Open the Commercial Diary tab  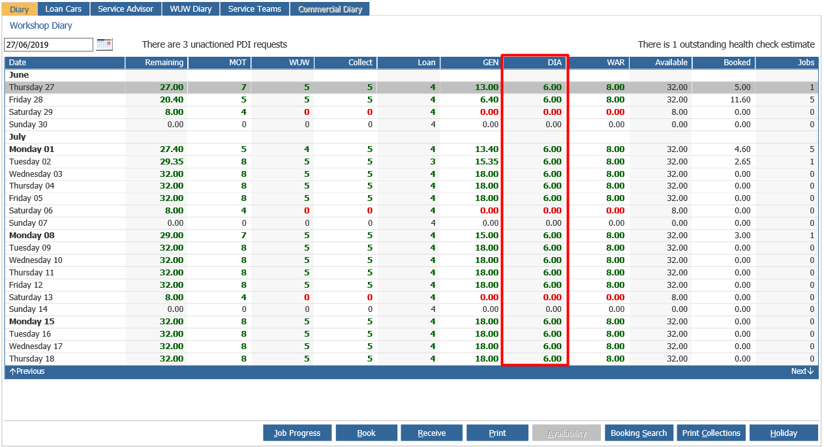[330, 9]
